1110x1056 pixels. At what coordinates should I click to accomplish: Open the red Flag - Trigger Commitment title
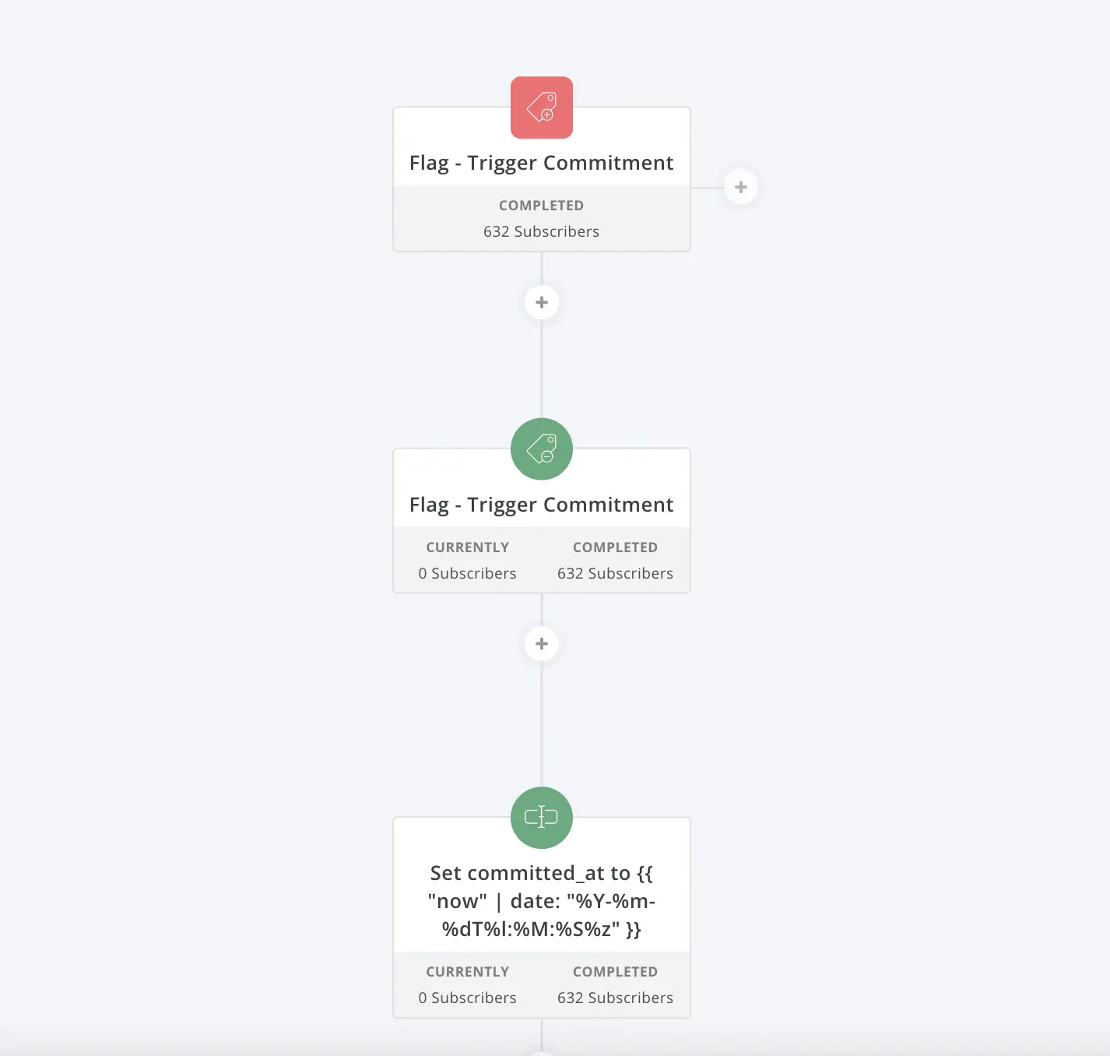(542, 163)
